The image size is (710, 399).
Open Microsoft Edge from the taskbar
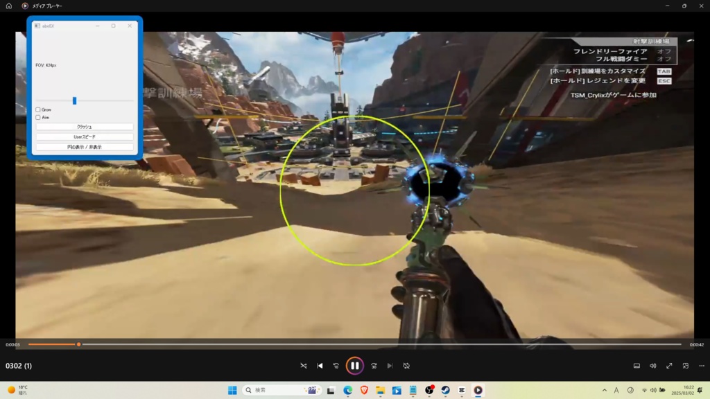(x=348, y=390)
